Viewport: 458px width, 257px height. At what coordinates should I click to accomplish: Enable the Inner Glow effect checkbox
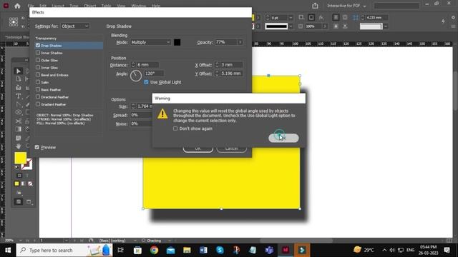(38, 67)
